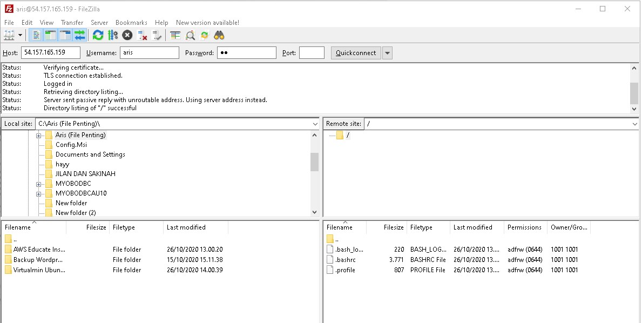The width and height of the screenshot is (642, 323).
Task: Click the Port input field
Action: (312, 52)
